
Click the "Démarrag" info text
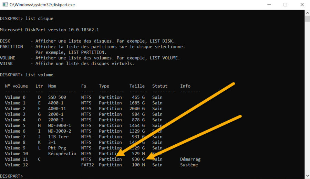tap(190, 159)
